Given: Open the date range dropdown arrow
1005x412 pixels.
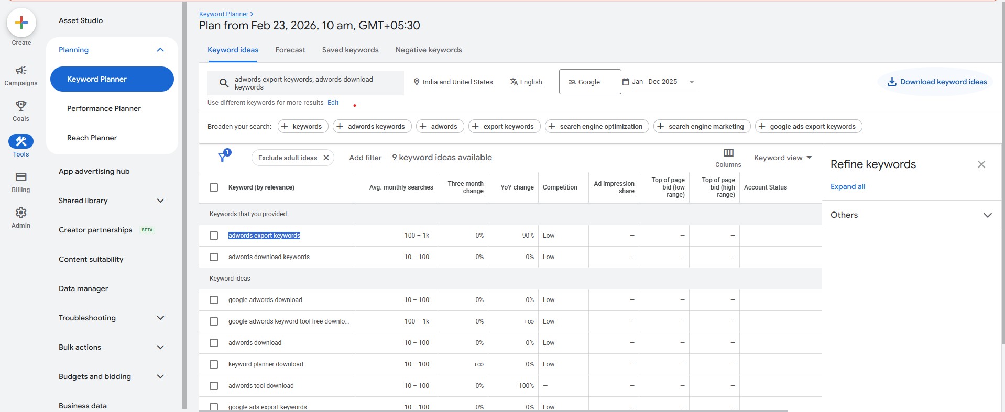Looking at the screenshot, I should (692, 82).
